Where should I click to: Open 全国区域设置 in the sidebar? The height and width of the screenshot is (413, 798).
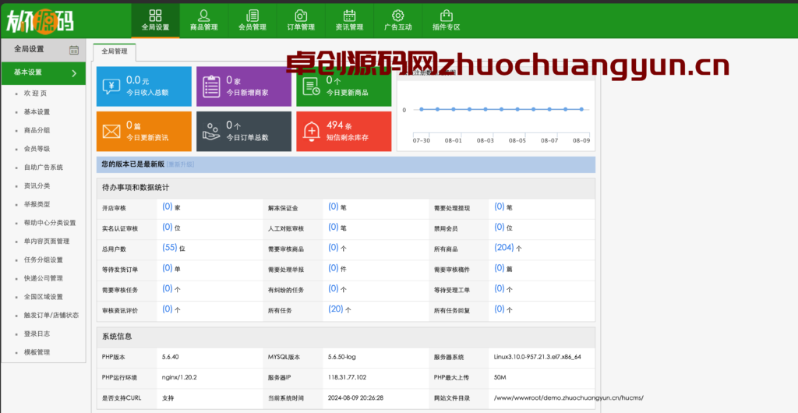tap(44, 297)
